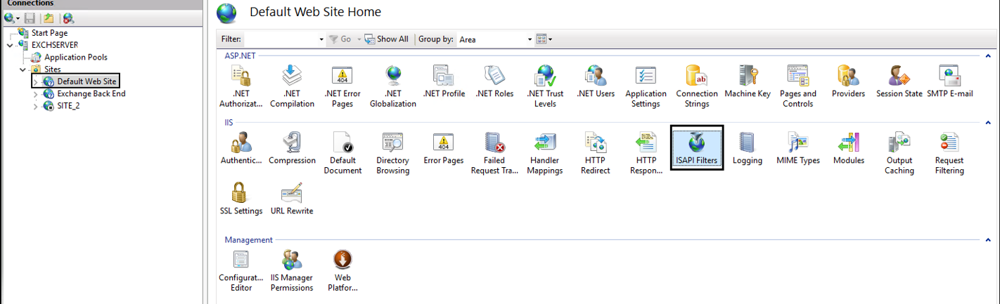1000x304 pixels.
Task: Select Start Page in the tree
Action: [49, 33]
